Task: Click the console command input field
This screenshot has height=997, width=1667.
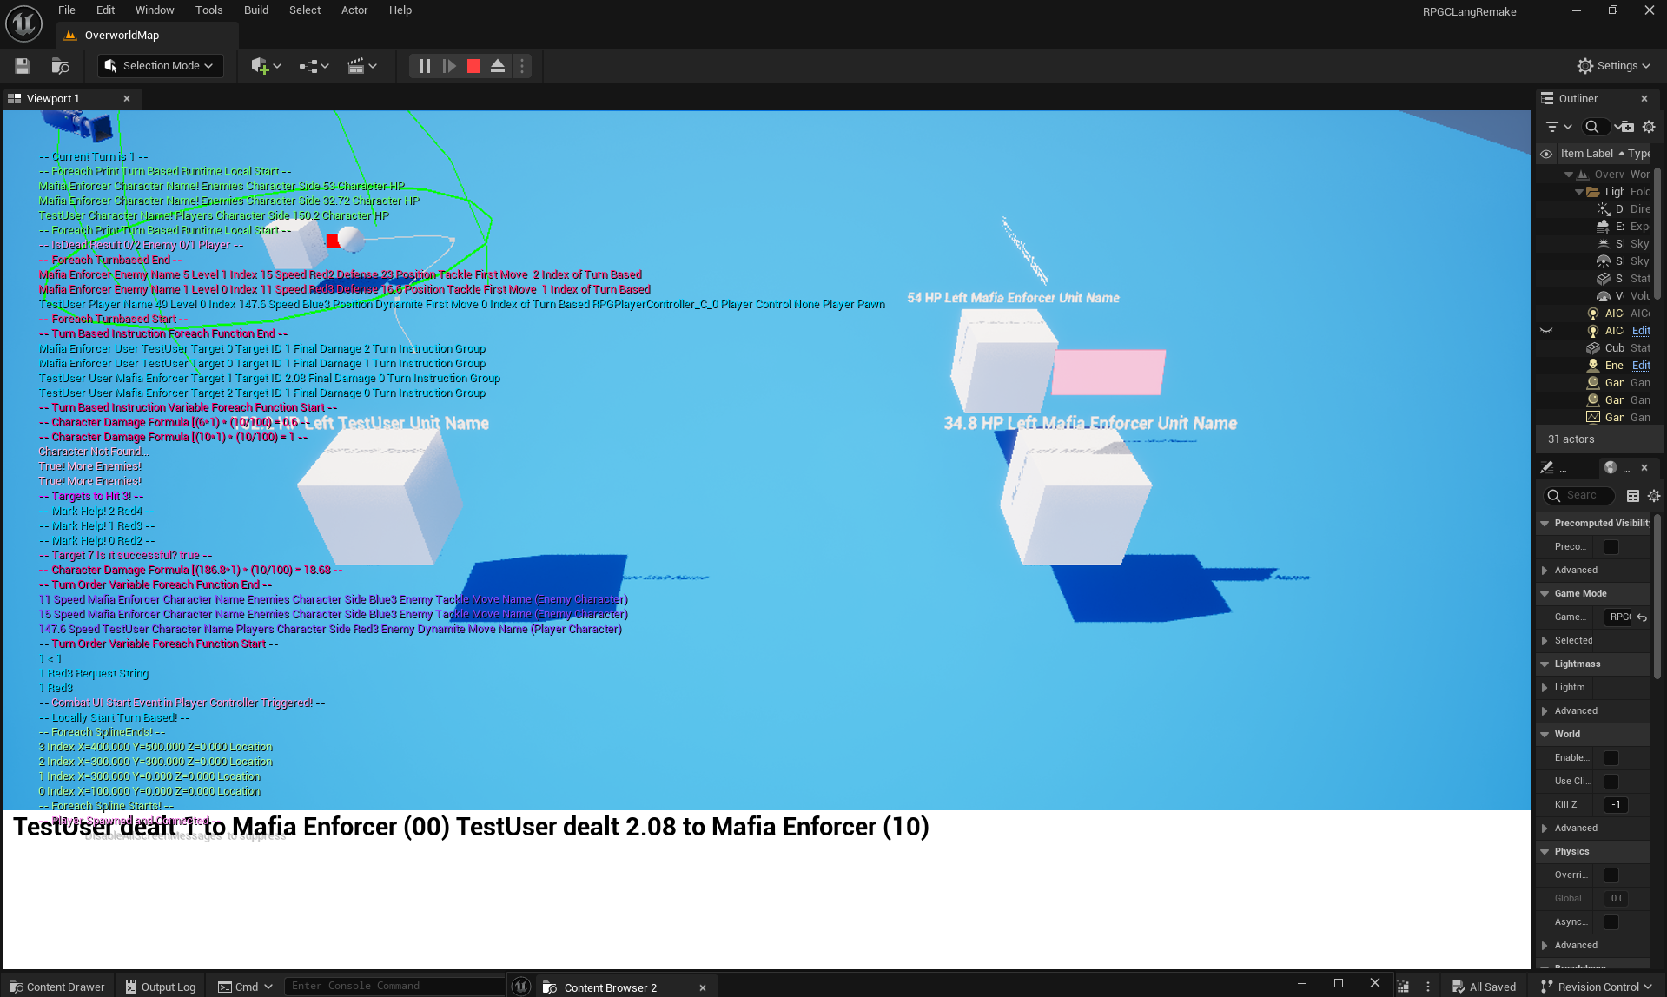Action: [394, 987]
